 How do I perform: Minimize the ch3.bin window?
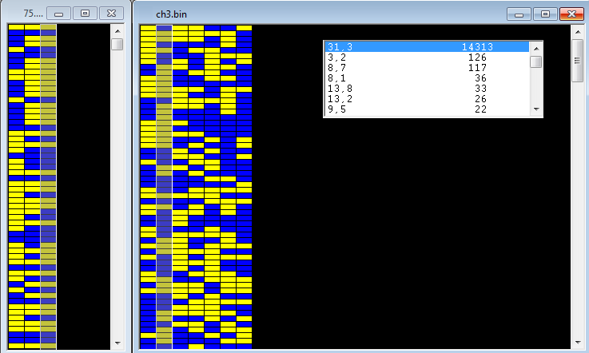(520, 14)
